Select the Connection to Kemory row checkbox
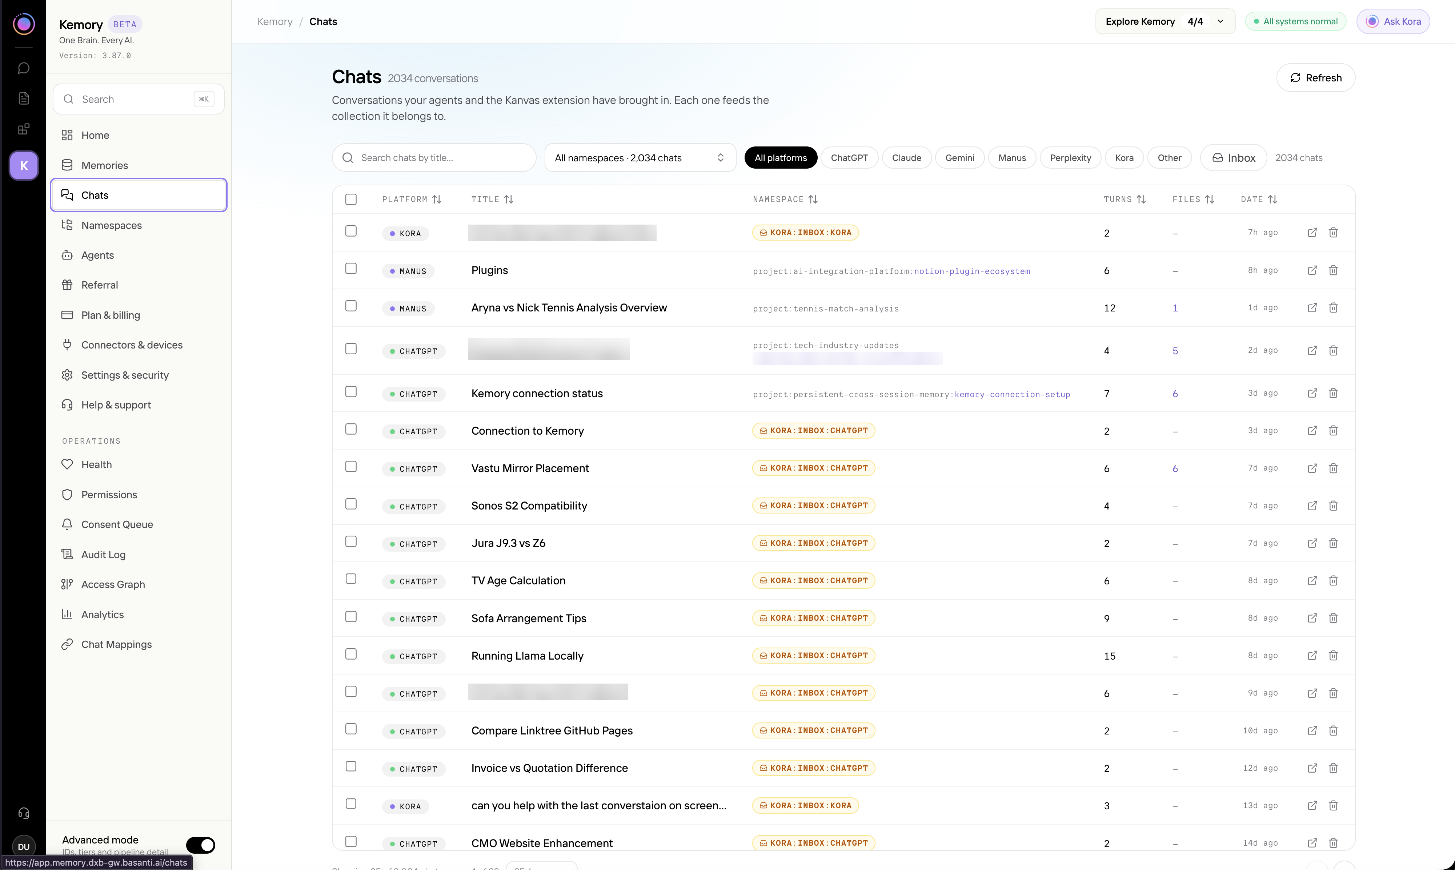The width and height of the screenshot is (1455, 870). click(x=351, y=429)
